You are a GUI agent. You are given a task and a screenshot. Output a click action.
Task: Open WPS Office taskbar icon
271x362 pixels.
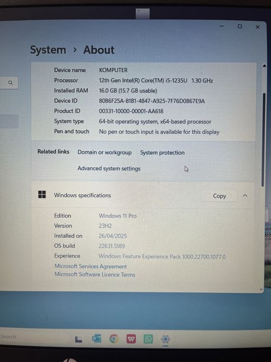coord(131,339)
